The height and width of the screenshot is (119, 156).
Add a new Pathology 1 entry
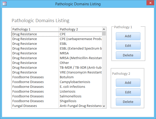tap(128, 36)
